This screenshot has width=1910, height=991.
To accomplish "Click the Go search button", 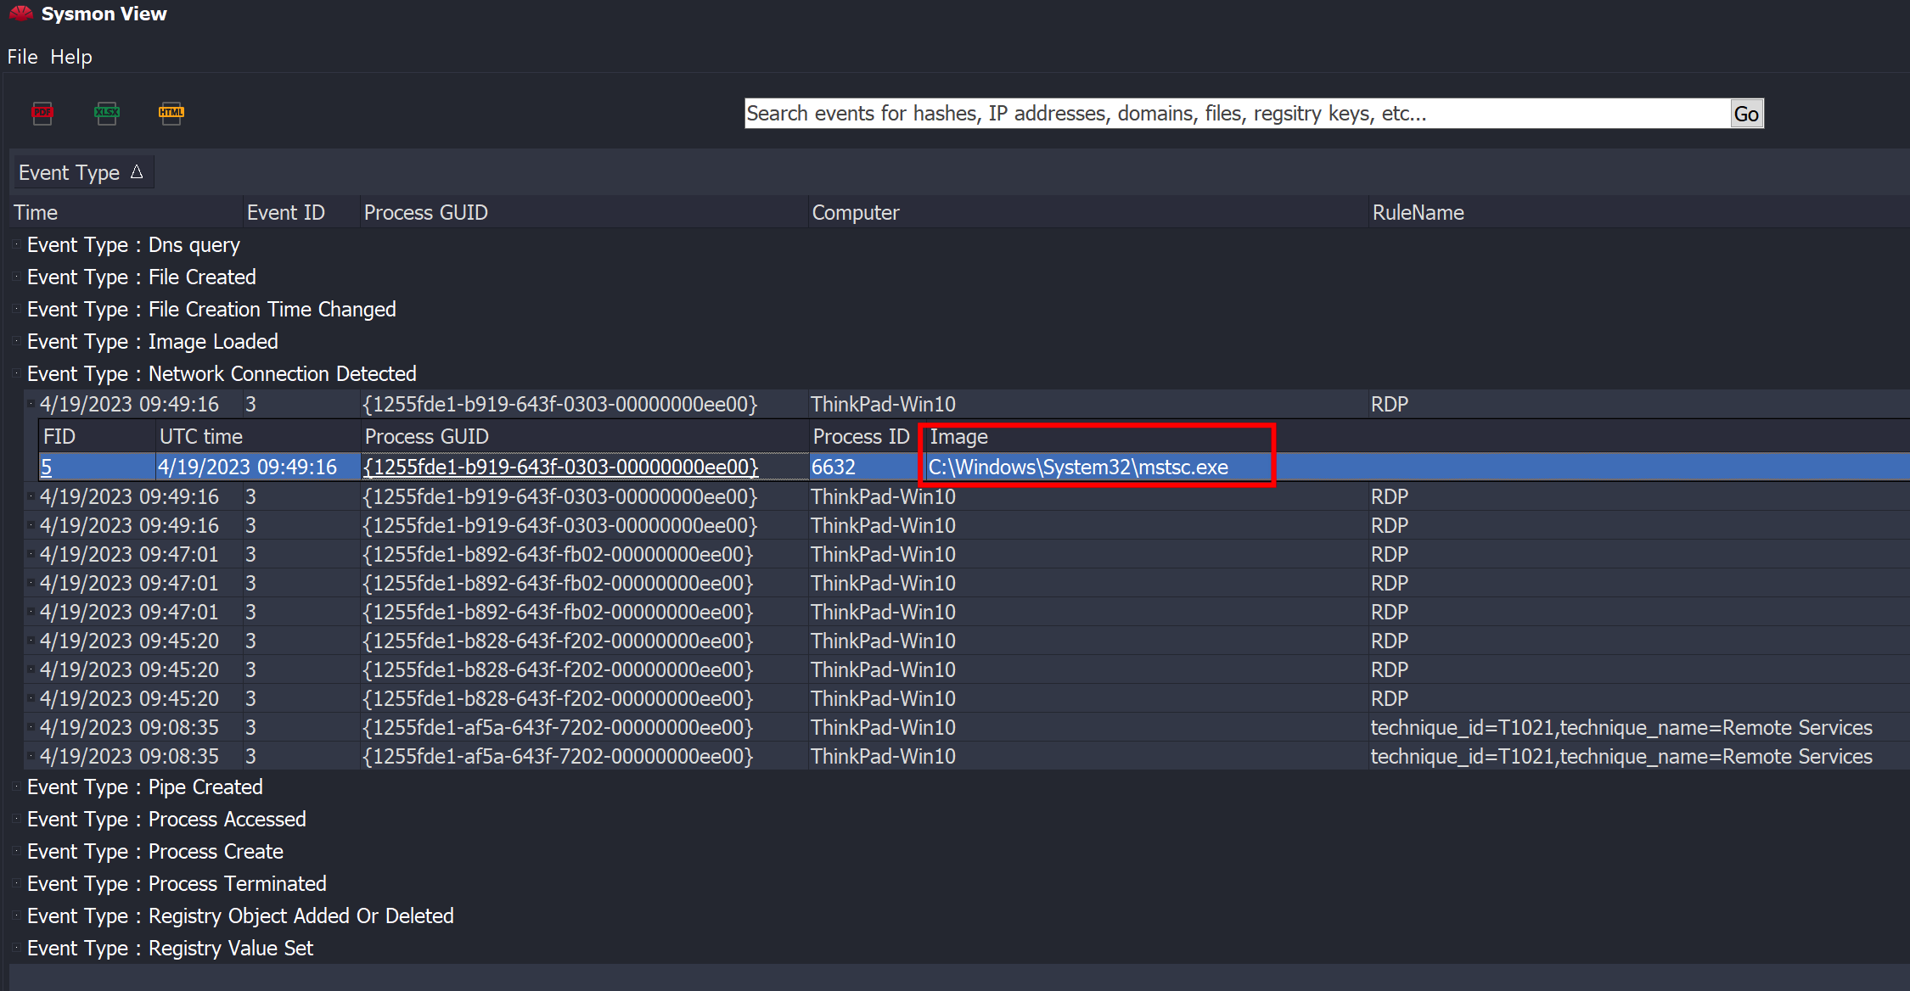I will (1746, 114).
